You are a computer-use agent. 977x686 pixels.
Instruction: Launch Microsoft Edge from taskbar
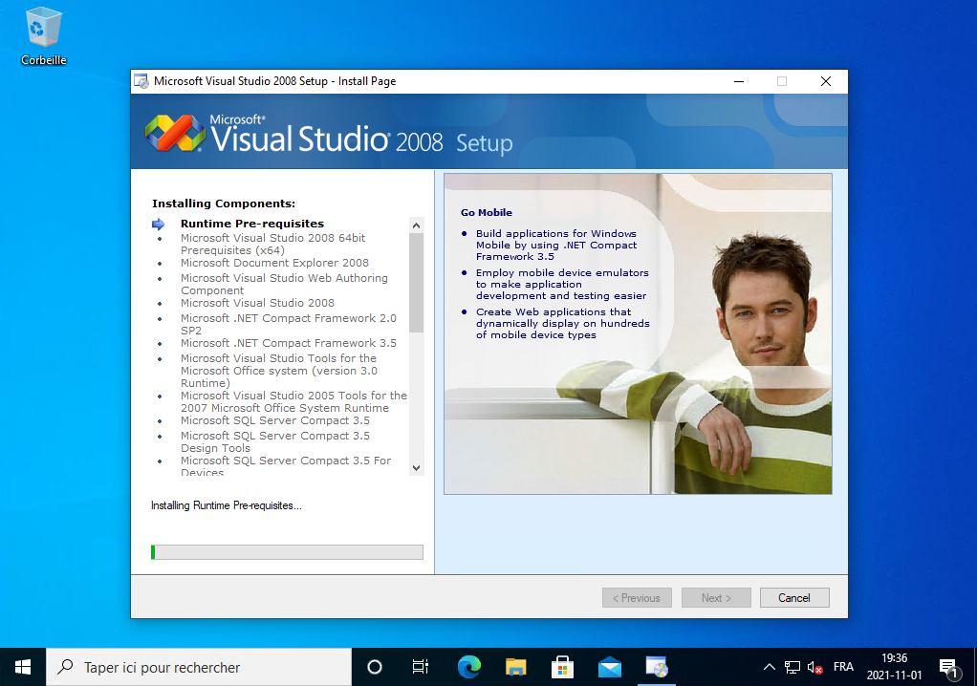click(468, 667)
